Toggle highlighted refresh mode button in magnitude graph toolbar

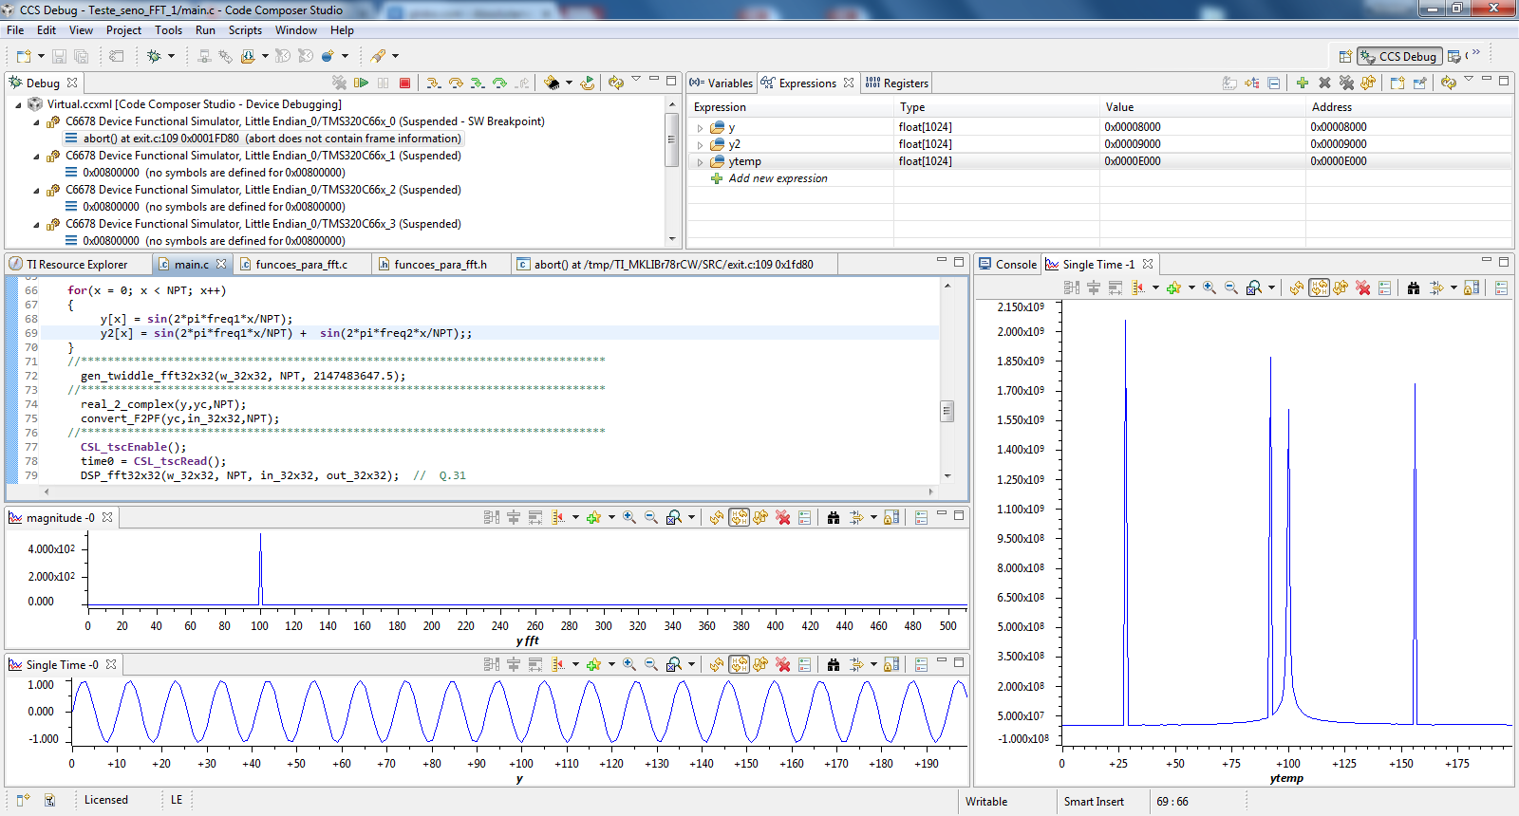tap(739, 517)
